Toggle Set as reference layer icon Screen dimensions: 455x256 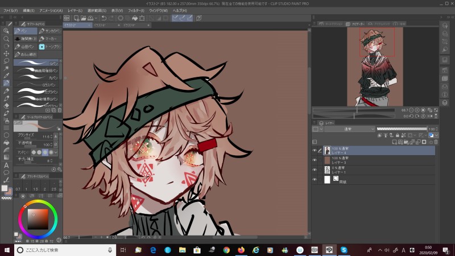386,135
